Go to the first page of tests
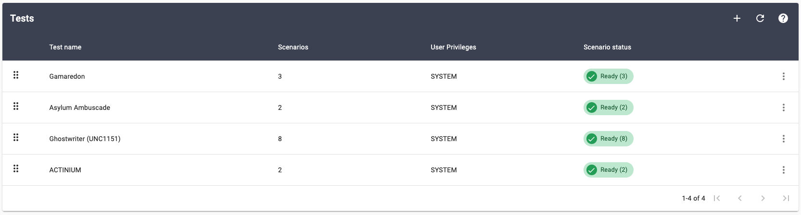Image resolution: width=801 pixels, height=215 pixels. 717,198
